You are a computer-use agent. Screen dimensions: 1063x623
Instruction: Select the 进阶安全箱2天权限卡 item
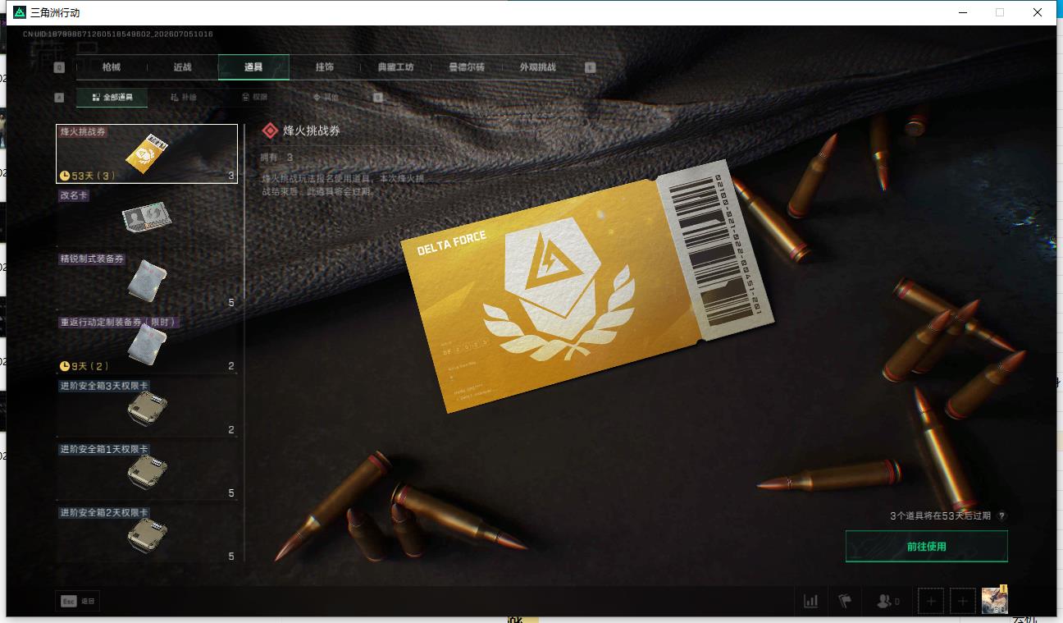147,534
